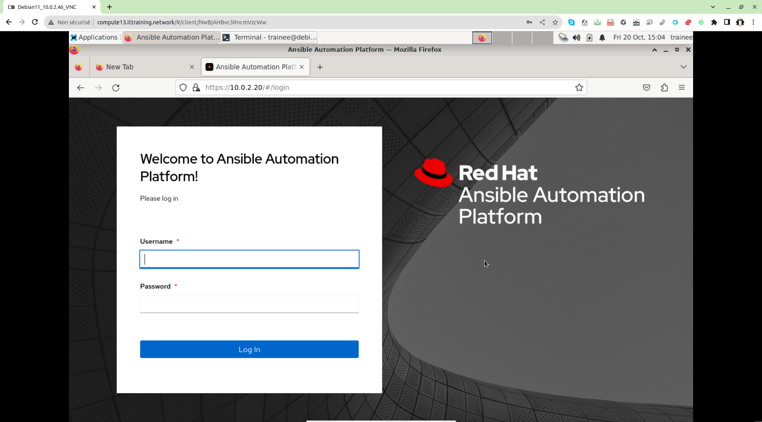Open the Chrome three-dot menu
762x422 pixels.
pyautogui.click(x=753, y=22)
